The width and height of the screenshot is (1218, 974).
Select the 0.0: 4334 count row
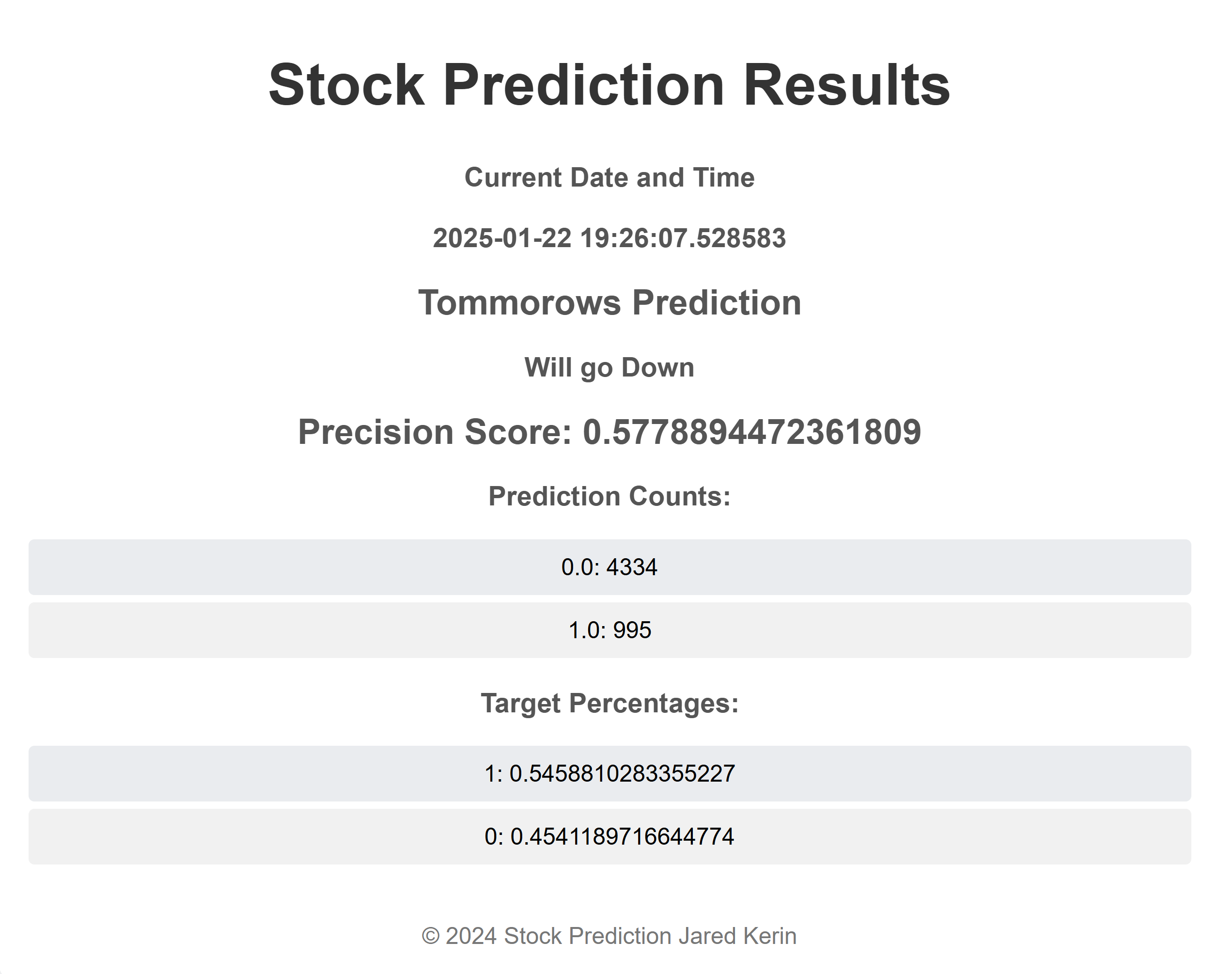pyautogui.click(x=609, y=566)
